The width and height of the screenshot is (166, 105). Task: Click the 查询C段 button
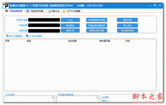[x=70, y=31]
